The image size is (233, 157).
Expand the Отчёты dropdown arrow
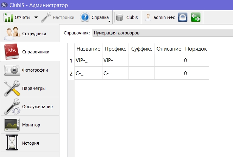click(36, 17)
